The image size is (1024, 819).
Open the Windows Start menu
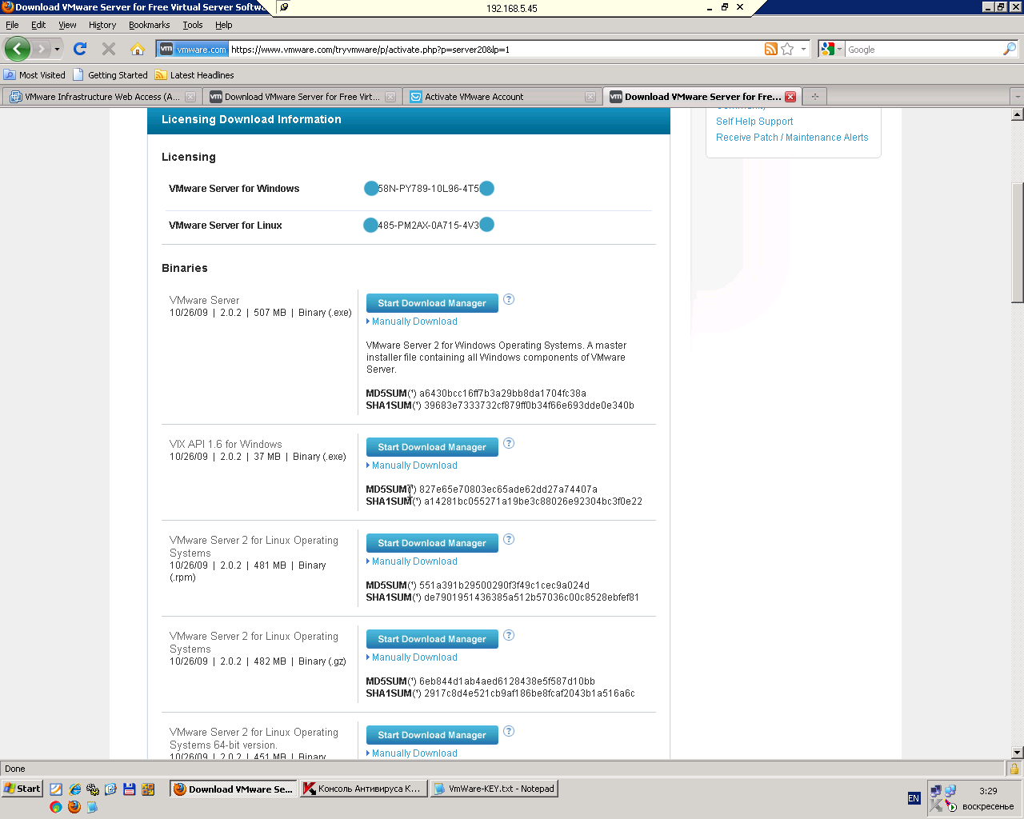click(x=22, y=789)
